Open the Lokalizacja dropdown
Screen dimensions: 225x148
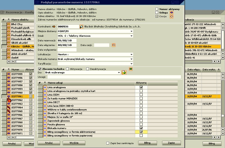[x=131, y=54]
